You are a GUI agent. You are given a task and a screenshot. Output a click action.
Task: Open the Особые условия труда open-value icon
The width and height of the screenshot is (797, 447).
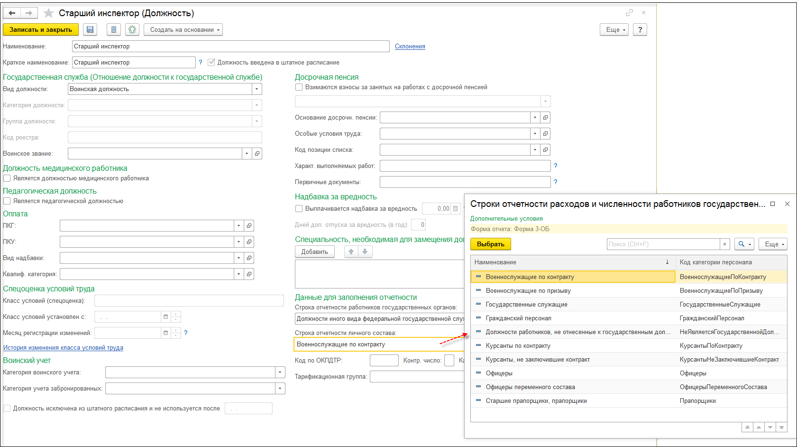coord(545,133)
